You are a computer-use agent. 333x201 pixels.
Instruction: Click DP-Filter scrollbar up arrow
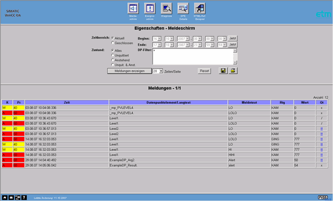coord(235,51)
